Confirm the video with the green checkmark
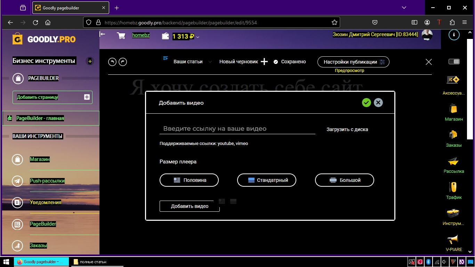The width and height of the screenshot is (475, 267). tap(366, 103)
